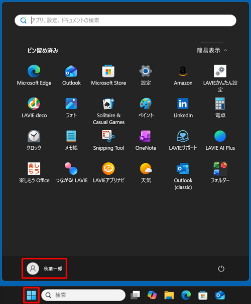Viewport: 251px width, 304px height.
Task: Open the 秋葉一郎 user account menu
Action: tap(45, 268)
